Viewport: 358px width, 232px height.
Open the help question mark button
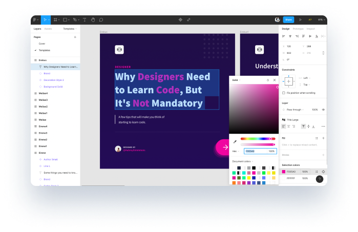tap(320, 179)
